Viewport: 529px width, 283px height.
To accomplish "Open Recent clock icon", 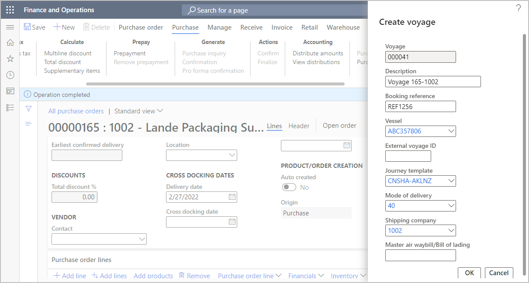I will (10, 75).
